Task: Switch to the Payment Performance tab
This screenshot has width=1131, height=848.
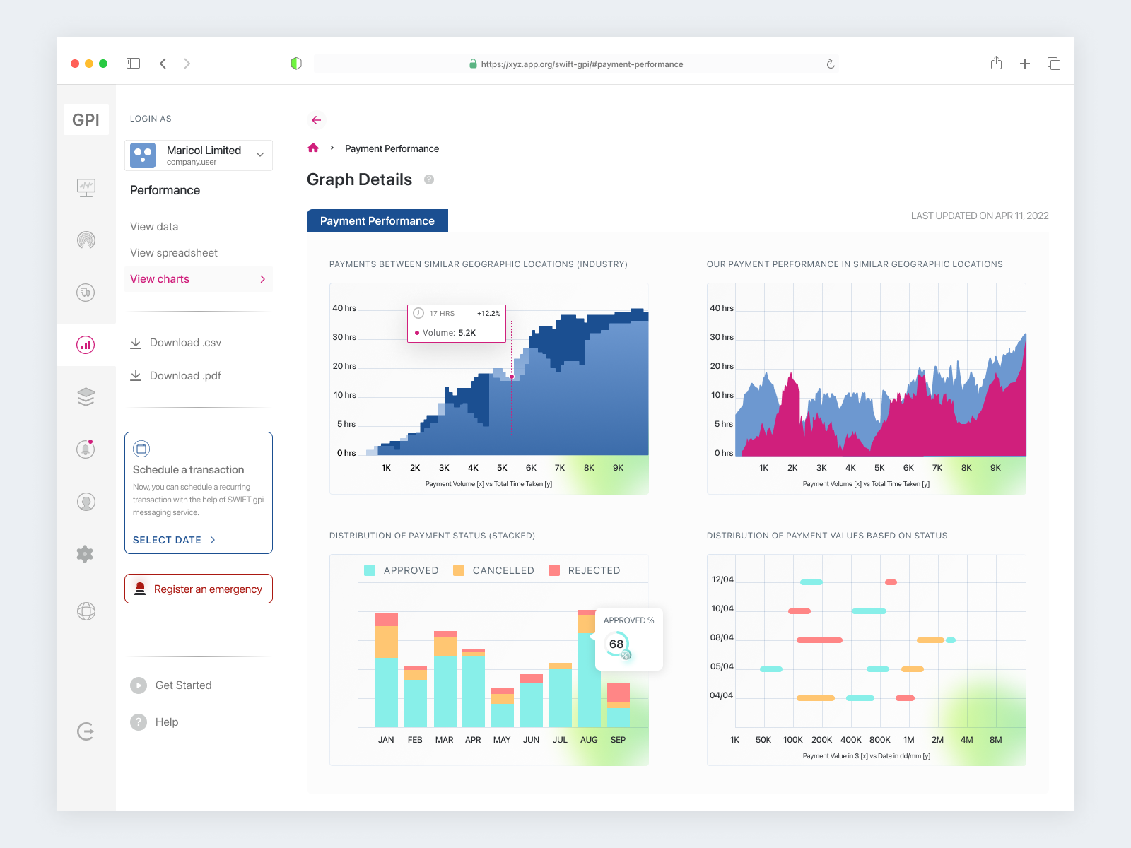Action: pos(377,220)
